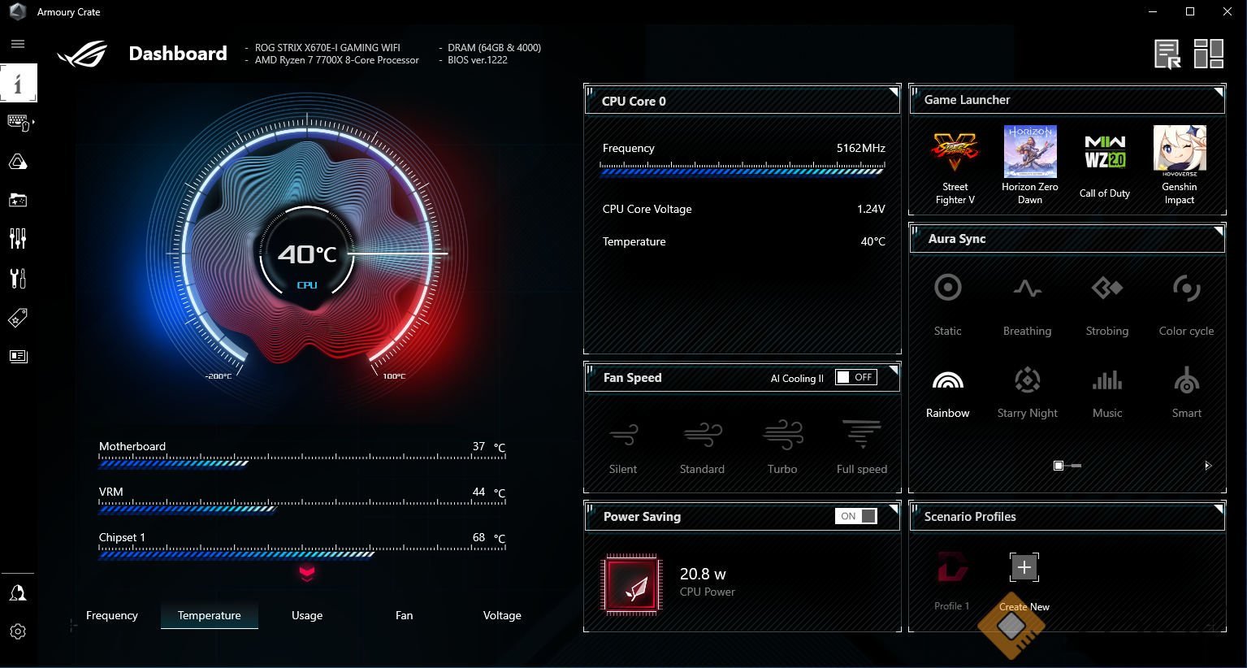Expand the Game Launcher panel corner
This screenshot has width=1247, height=668.
(1219, 91)
